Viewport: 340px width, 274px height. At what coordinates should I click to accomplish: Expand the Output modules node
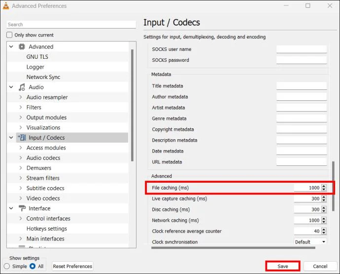click(x=21, y=117)
